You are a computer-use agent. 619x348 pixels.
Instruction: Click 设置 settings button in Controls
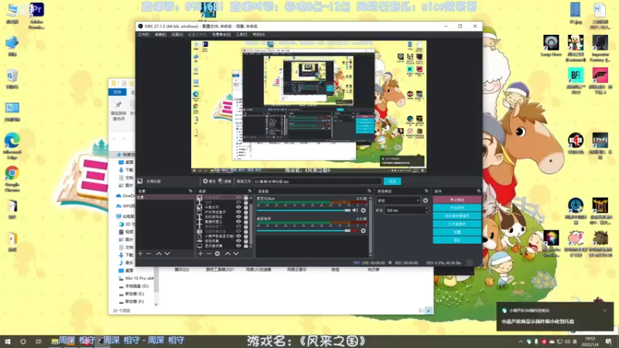point(457,232)
